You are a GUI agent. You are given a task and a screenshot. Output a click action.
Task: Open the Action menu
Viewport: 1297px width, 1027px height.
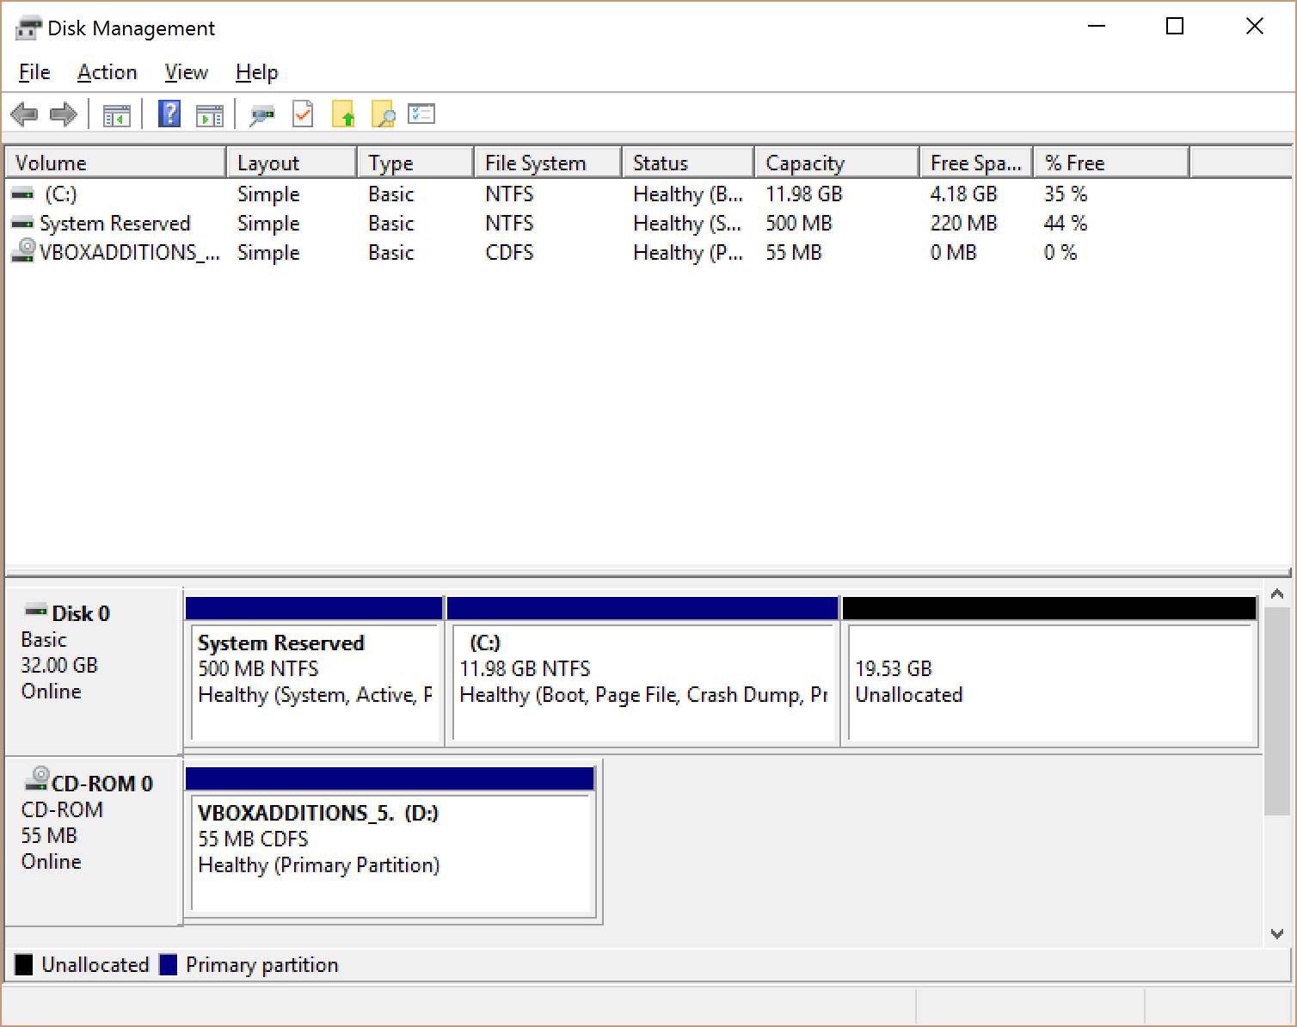point(107,72)
